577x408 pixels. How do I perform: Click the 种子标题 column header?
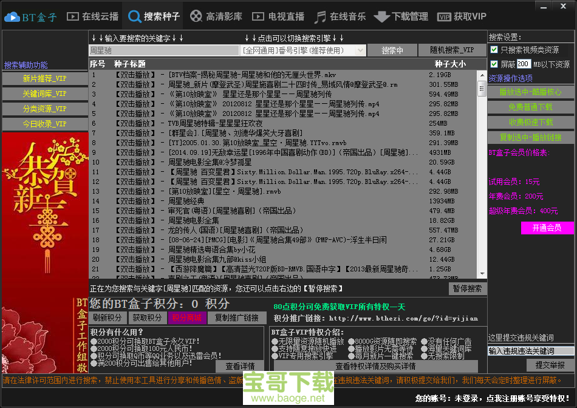tap(129, 64)
